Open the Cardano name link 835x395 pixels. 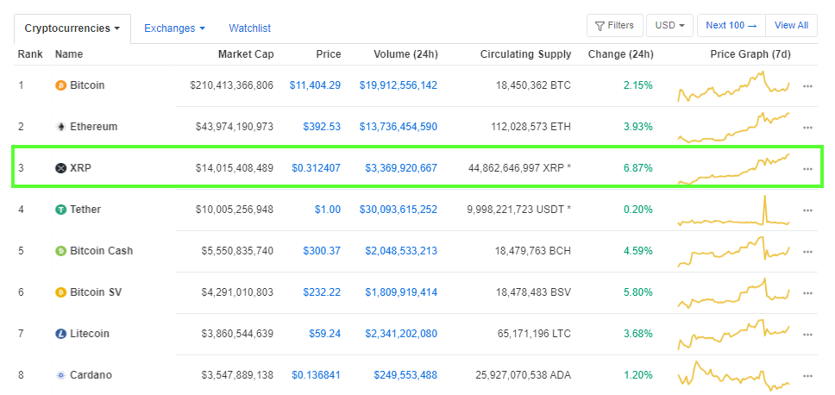(91, 375)
